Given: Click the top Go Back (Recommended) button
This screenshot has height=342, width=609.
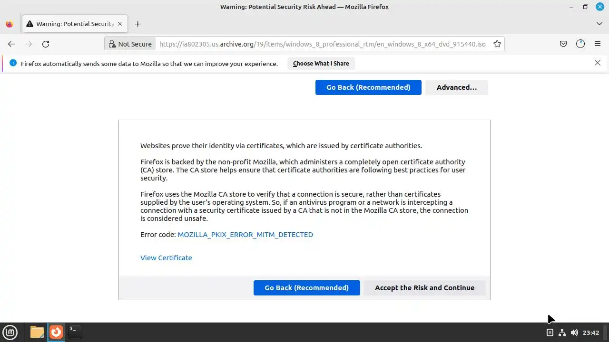Looking at the screenshot, I should click(368, 87).
